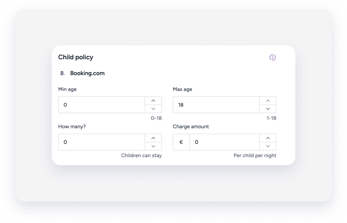Viewport: 347px width, 223px height.
Task: Increase Min age with up arrow
Action: [153, 101]
